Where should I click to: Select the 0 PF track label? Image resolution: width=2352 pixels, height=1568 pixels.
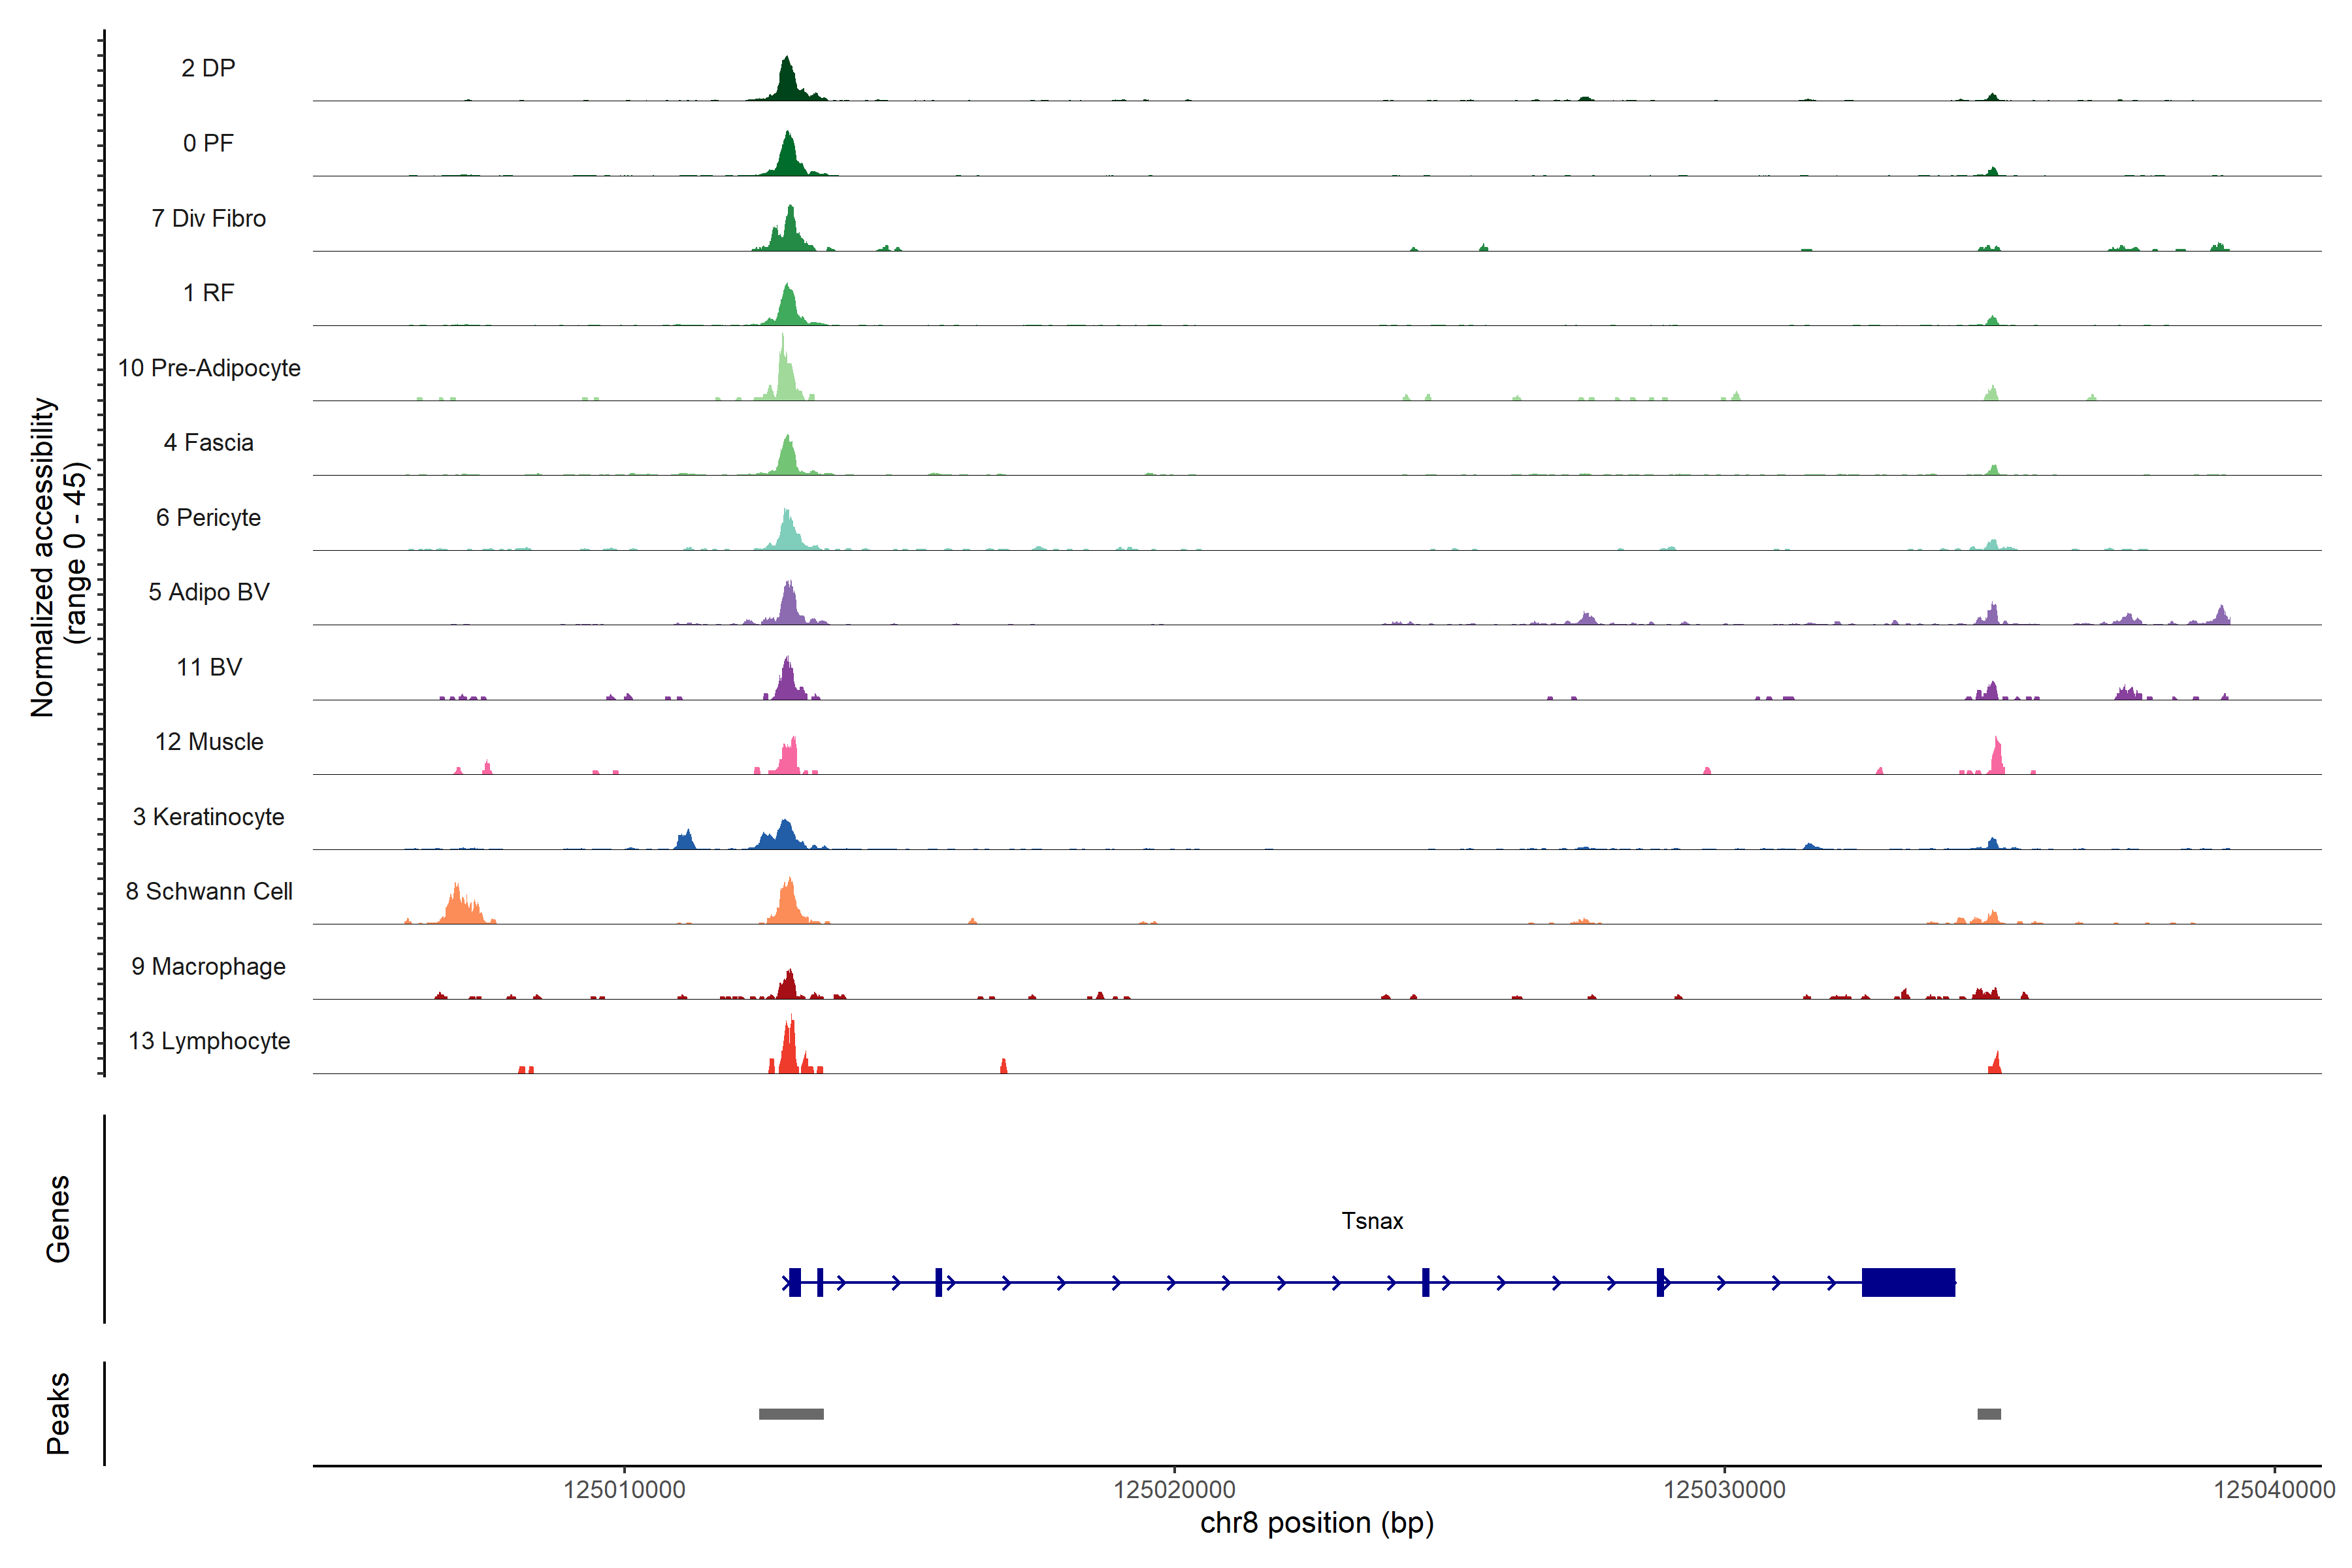[208, 143]
